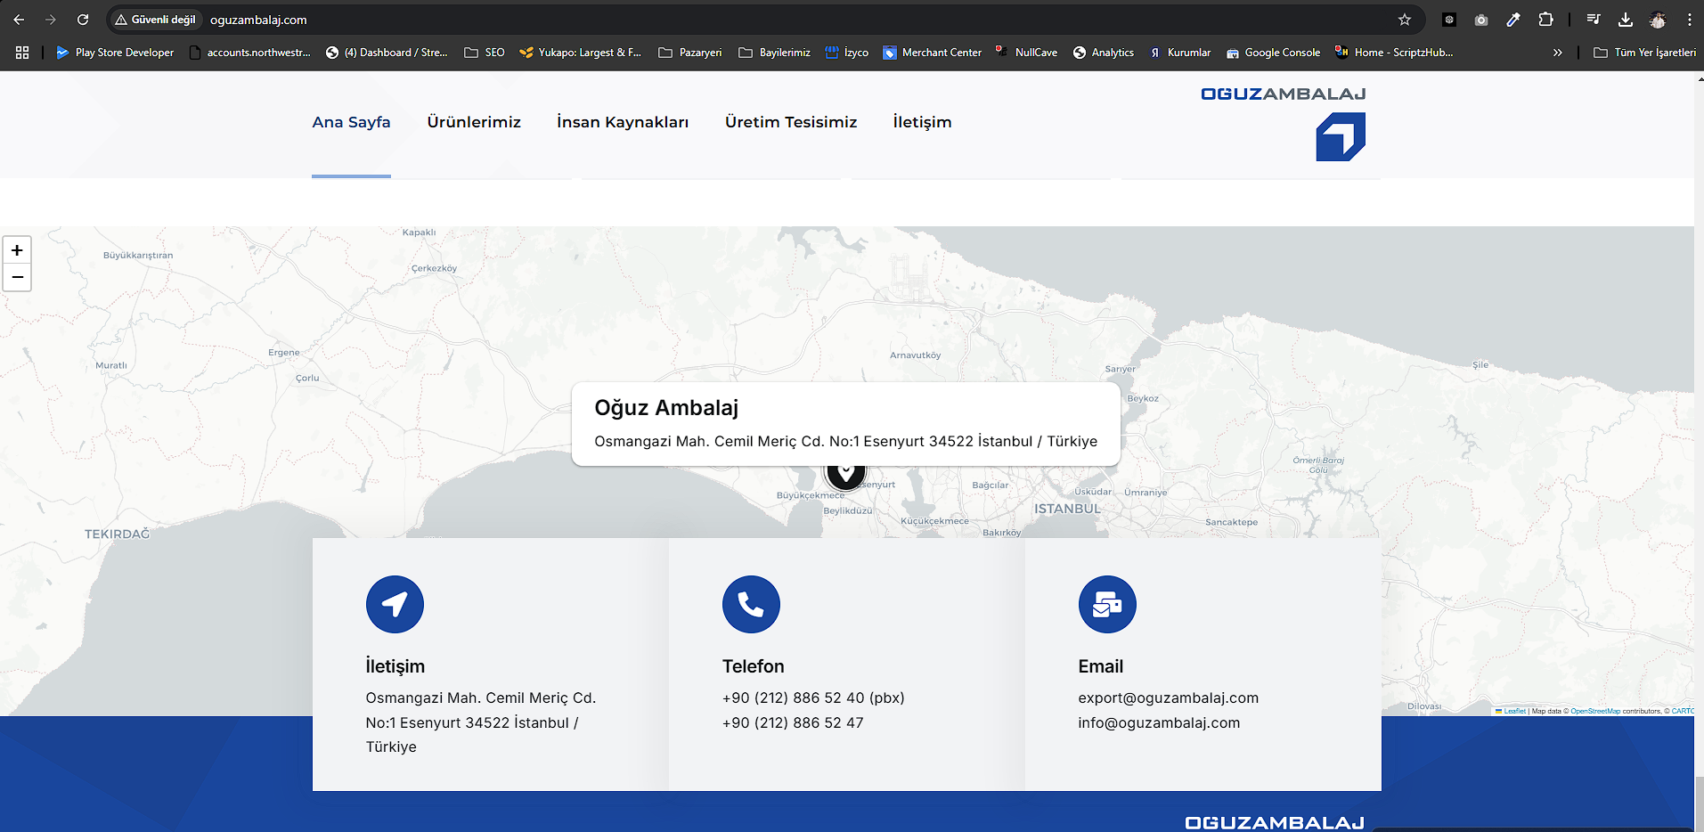Screen dimensions: 1704x832
Task: Click the page's vertical scrollbar thumb
Action: 1699,803
